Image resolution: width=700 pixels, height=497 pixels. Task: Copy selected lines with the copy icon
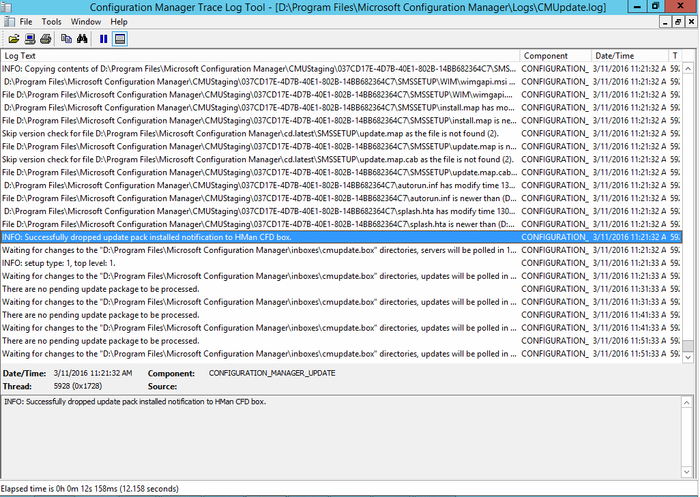tap(66, 39)
